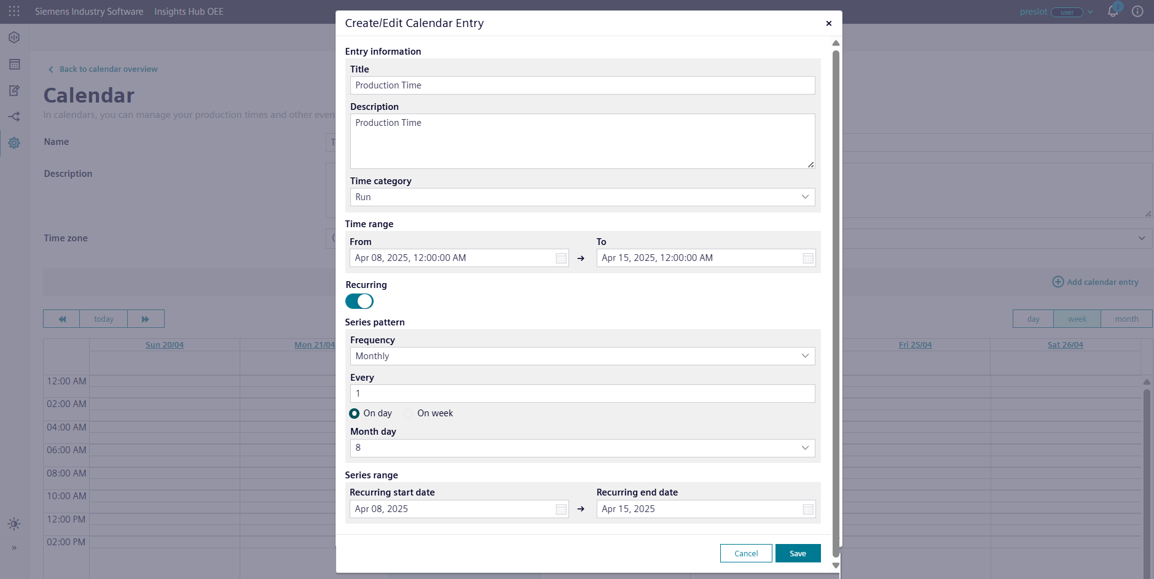Screen dimensions: 1154x579
Task: Save the calendar entry
Action: click(x=798, y=553)
